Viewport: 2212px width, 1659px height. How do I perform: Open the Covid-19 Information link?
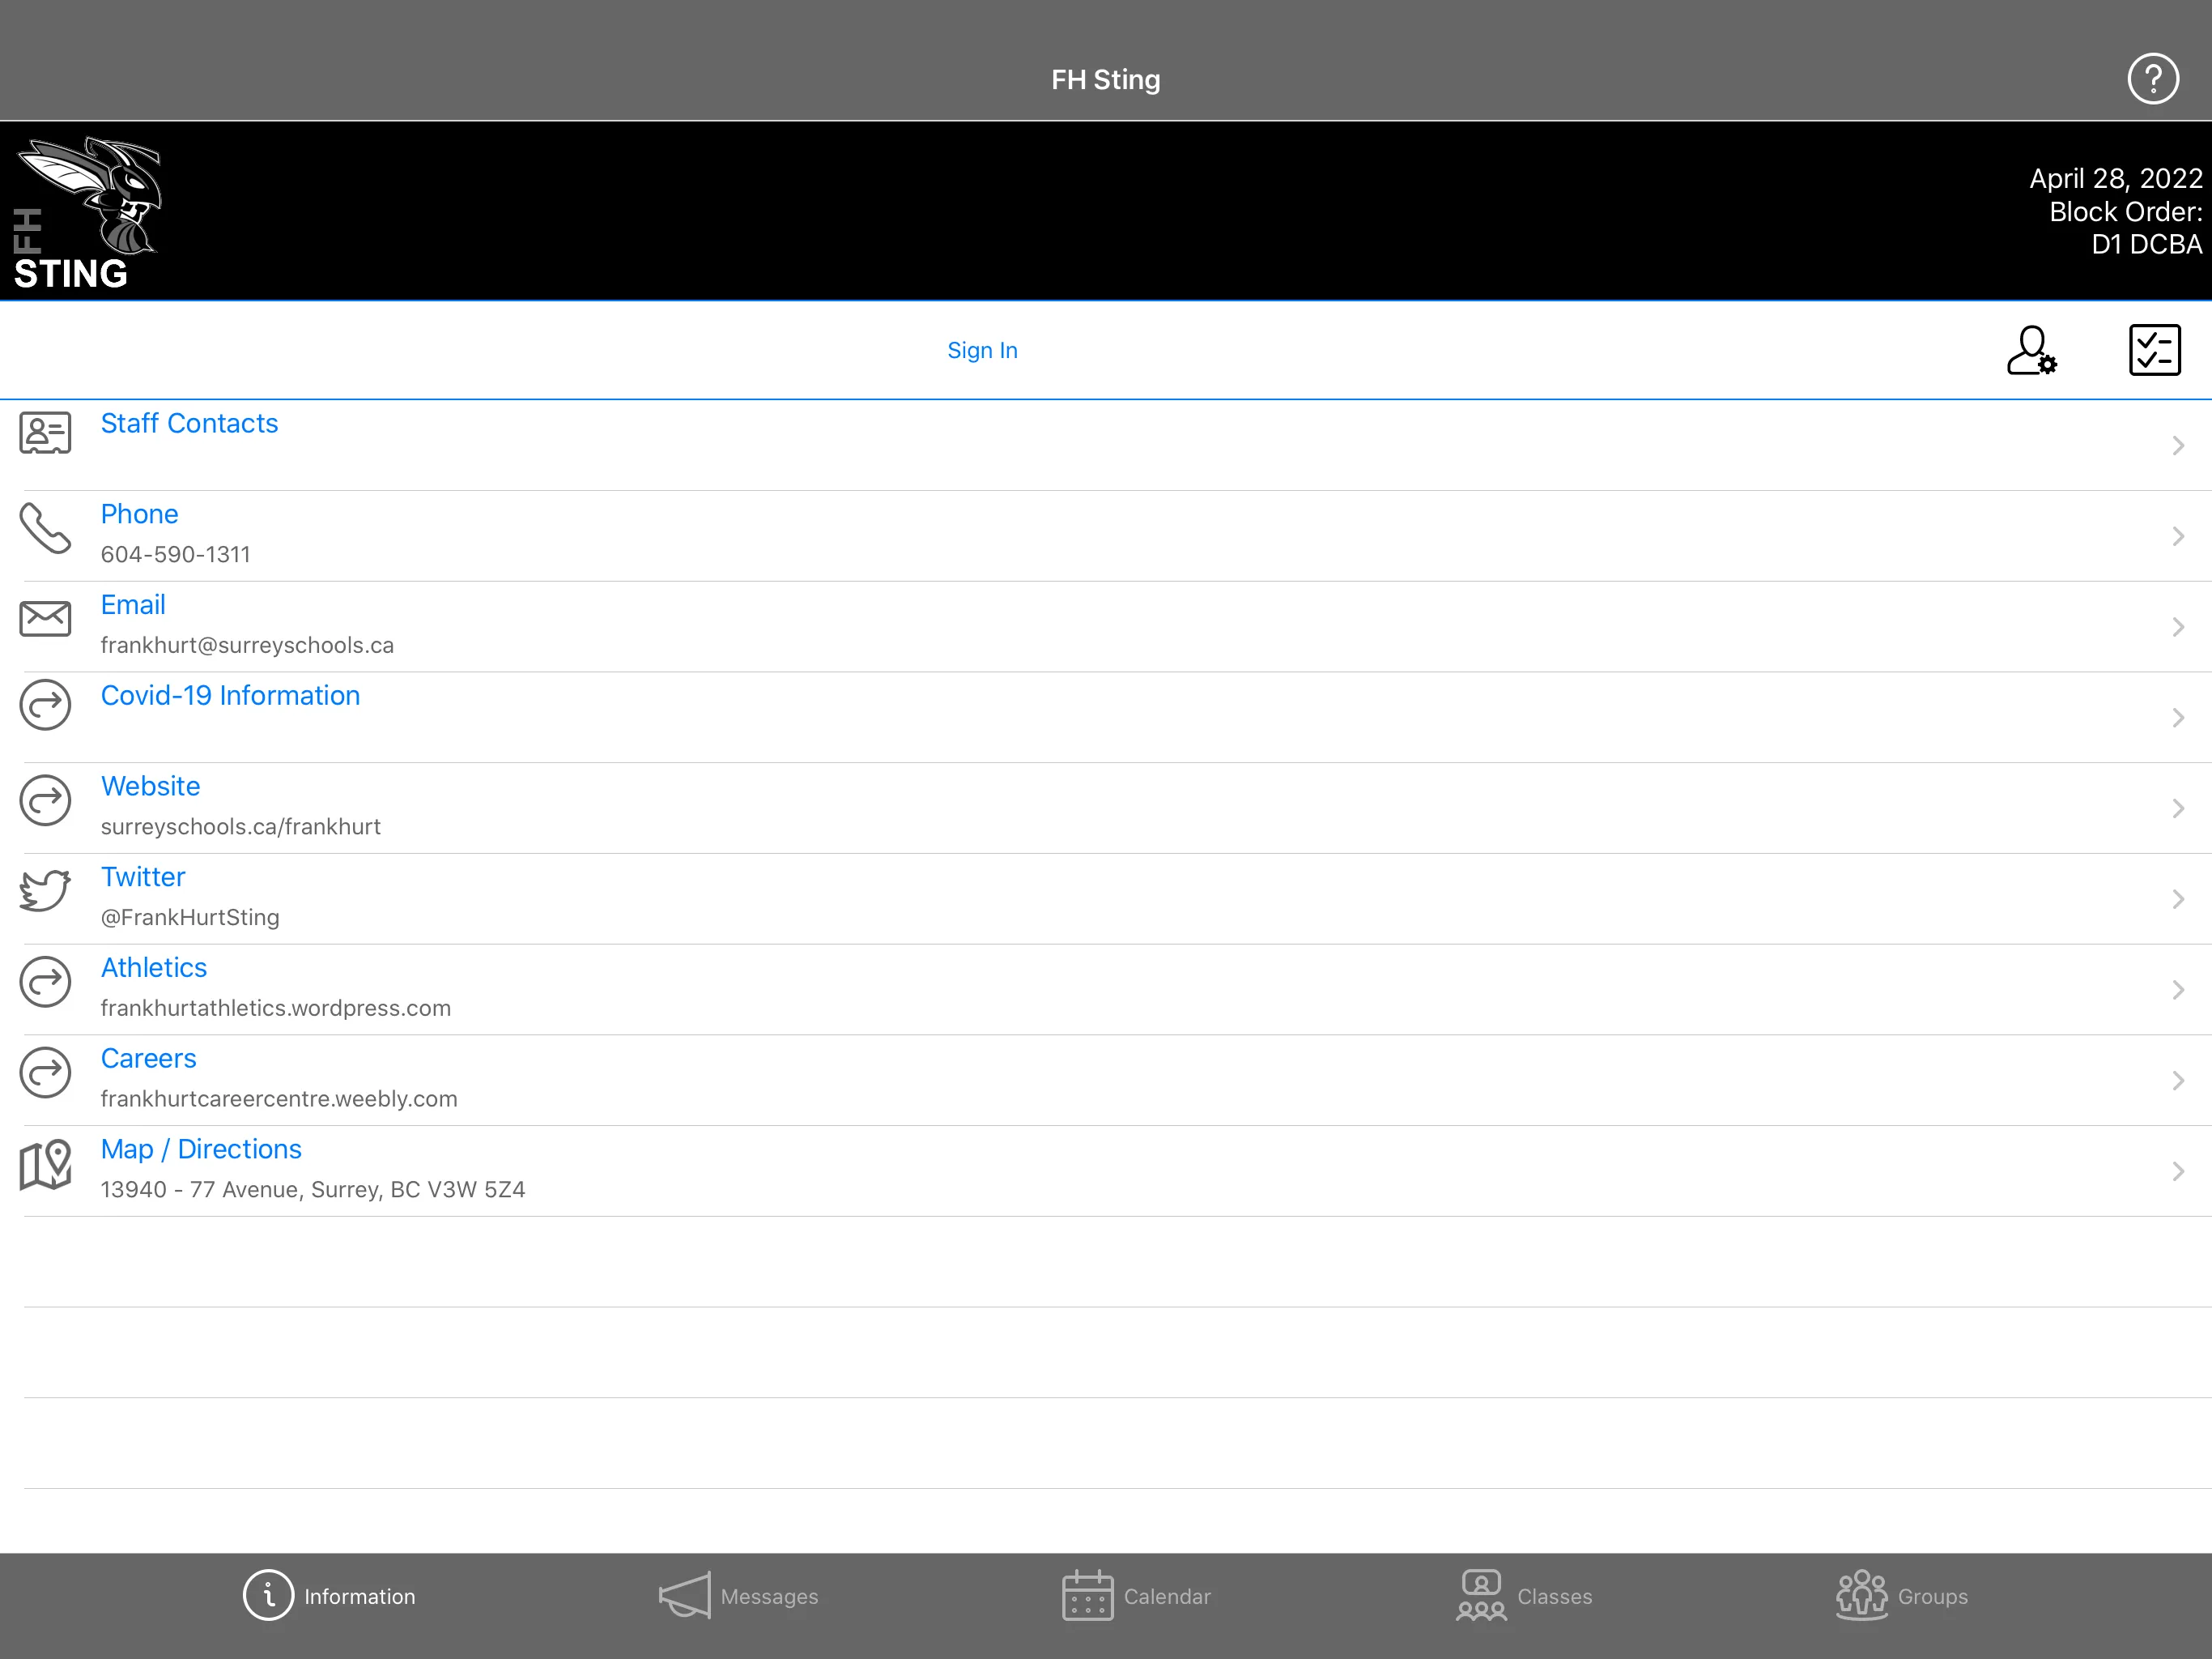[230, 695]
